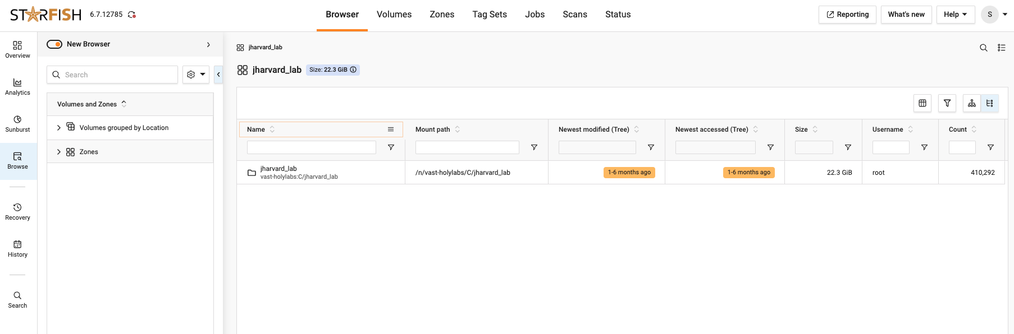Open History from the left sidebar

pos(17,249)
